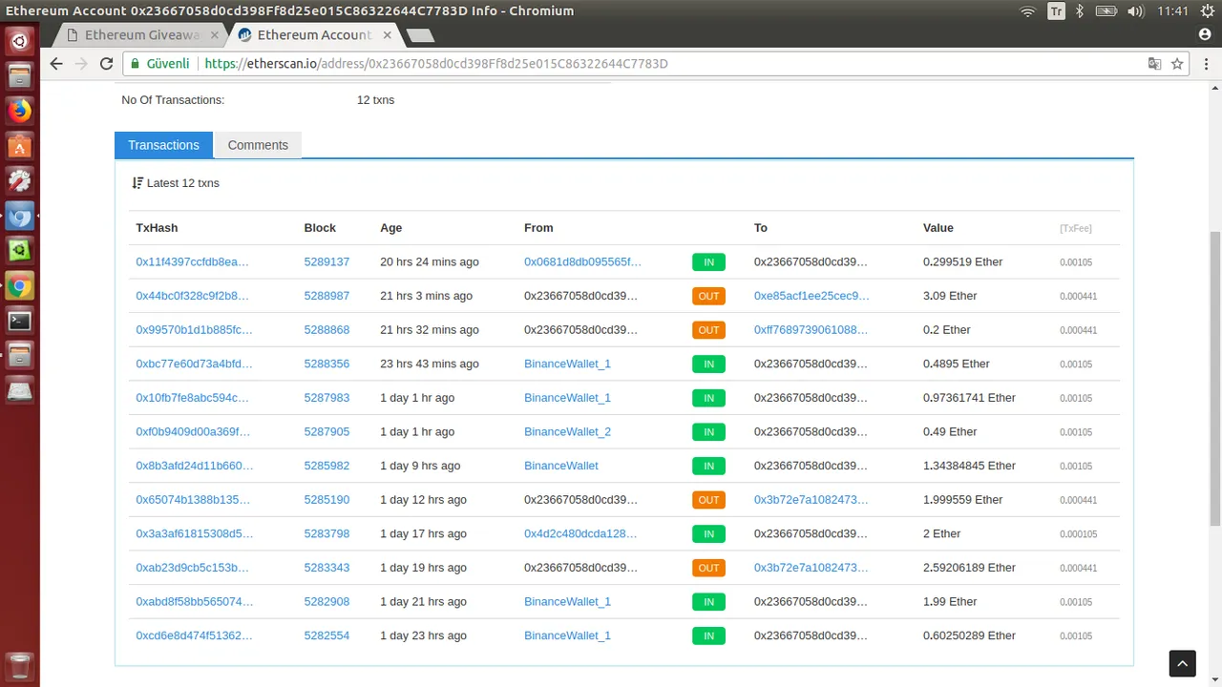Viewport: 1222px width, 687px height.
Task: Launch Firefox from the dock
Action: tap(20, 111)
